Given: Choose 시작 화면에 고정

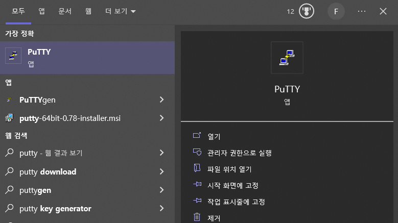Looking at the screenshot, I should (x=233, y=186).
